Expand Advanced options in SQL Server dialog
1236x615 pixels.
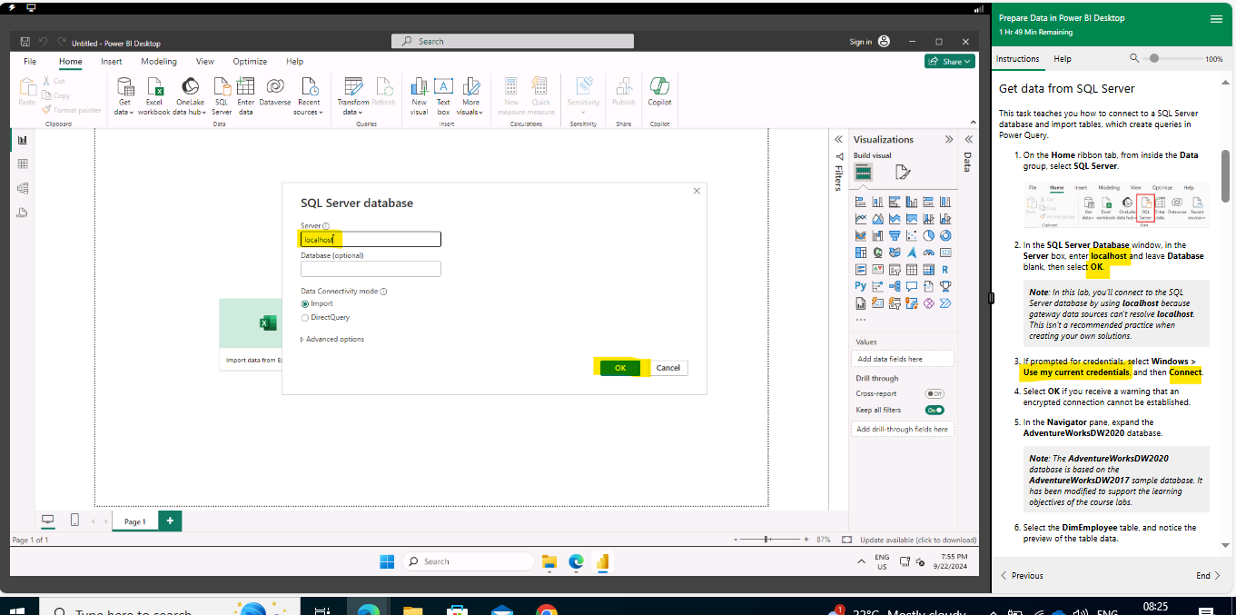332,339
